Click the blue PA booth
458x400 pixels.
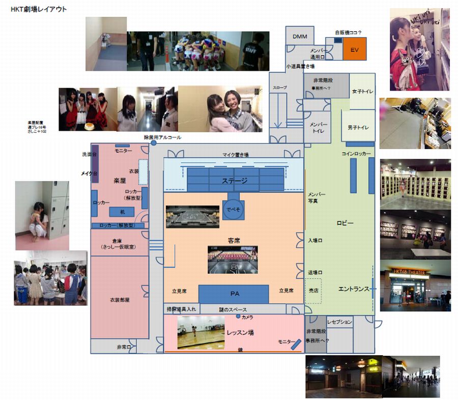(234, 294)
